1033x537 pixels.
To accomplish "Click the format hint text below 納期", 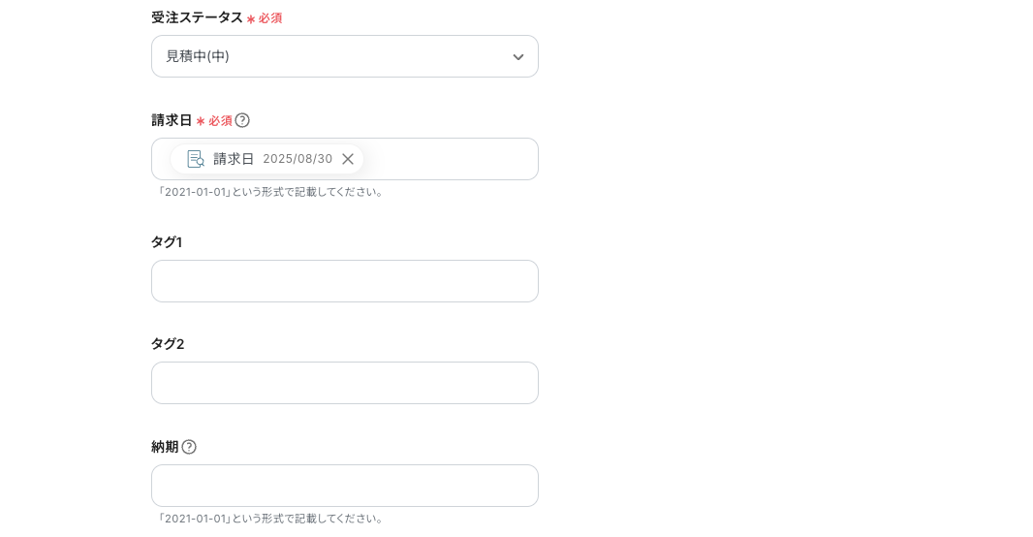I will [x=271, y=519].
